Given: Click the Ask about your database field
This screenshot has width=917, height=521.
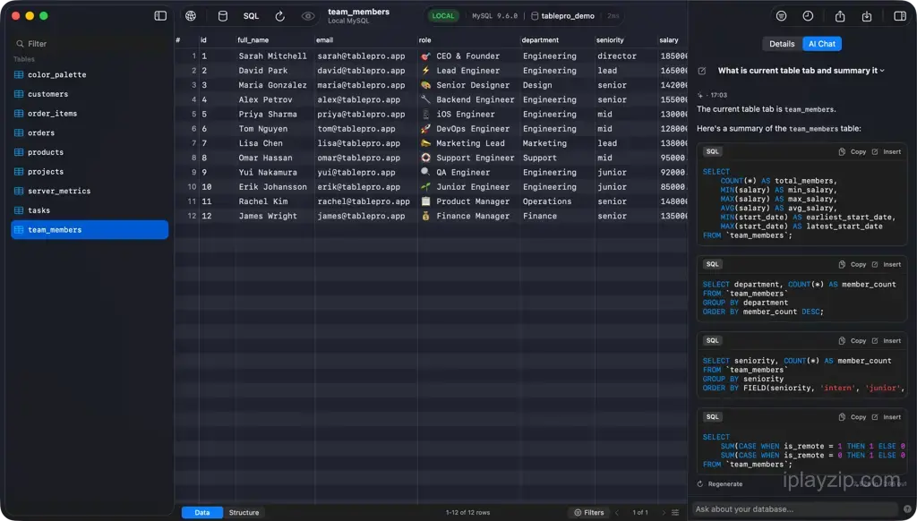Looking at the screenshot, I should [795, 508].
